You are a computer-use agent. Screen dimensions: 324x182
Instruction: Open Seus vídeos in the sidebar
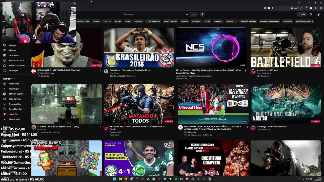point(14,55)
